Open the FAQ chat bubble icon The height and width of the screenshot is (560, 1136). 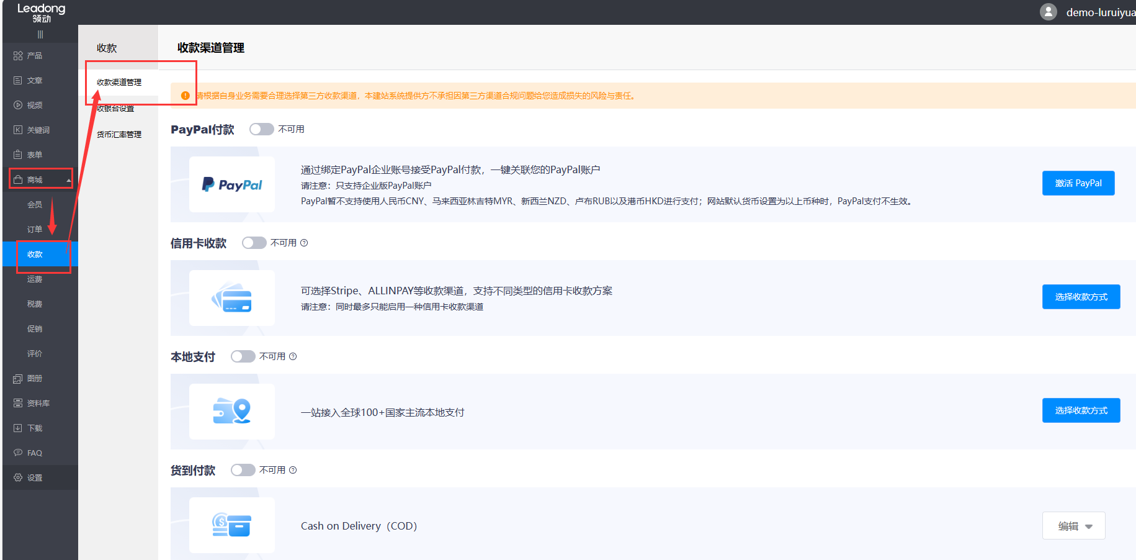[18, 453]
